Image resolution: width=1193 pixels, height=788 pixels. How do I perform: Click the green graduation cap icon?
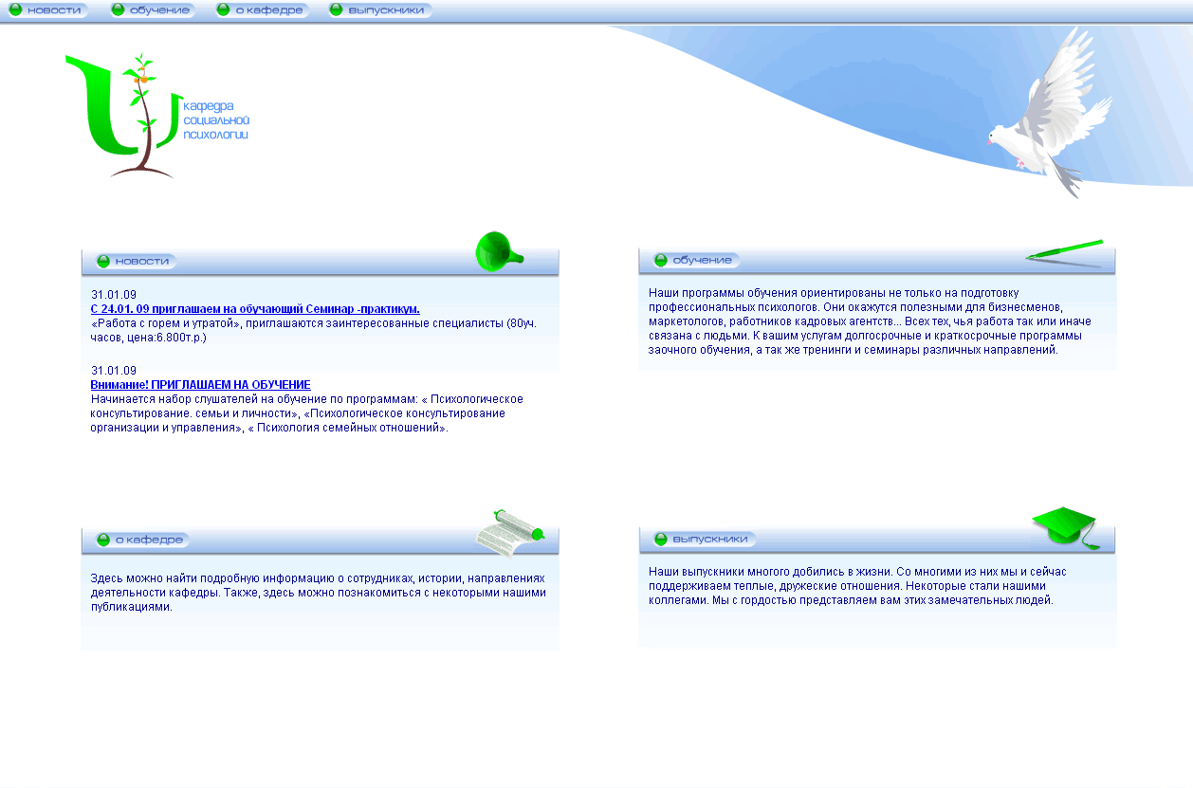[x=1066, y=527]
